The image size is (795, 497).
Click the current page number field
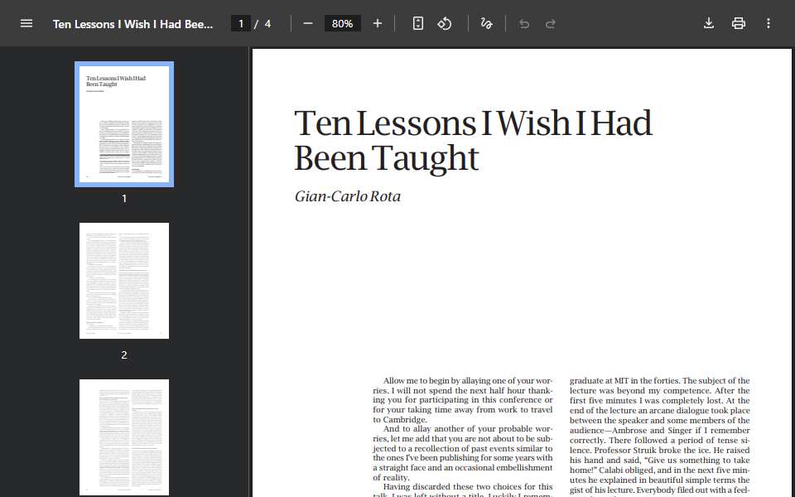(241, 23)
